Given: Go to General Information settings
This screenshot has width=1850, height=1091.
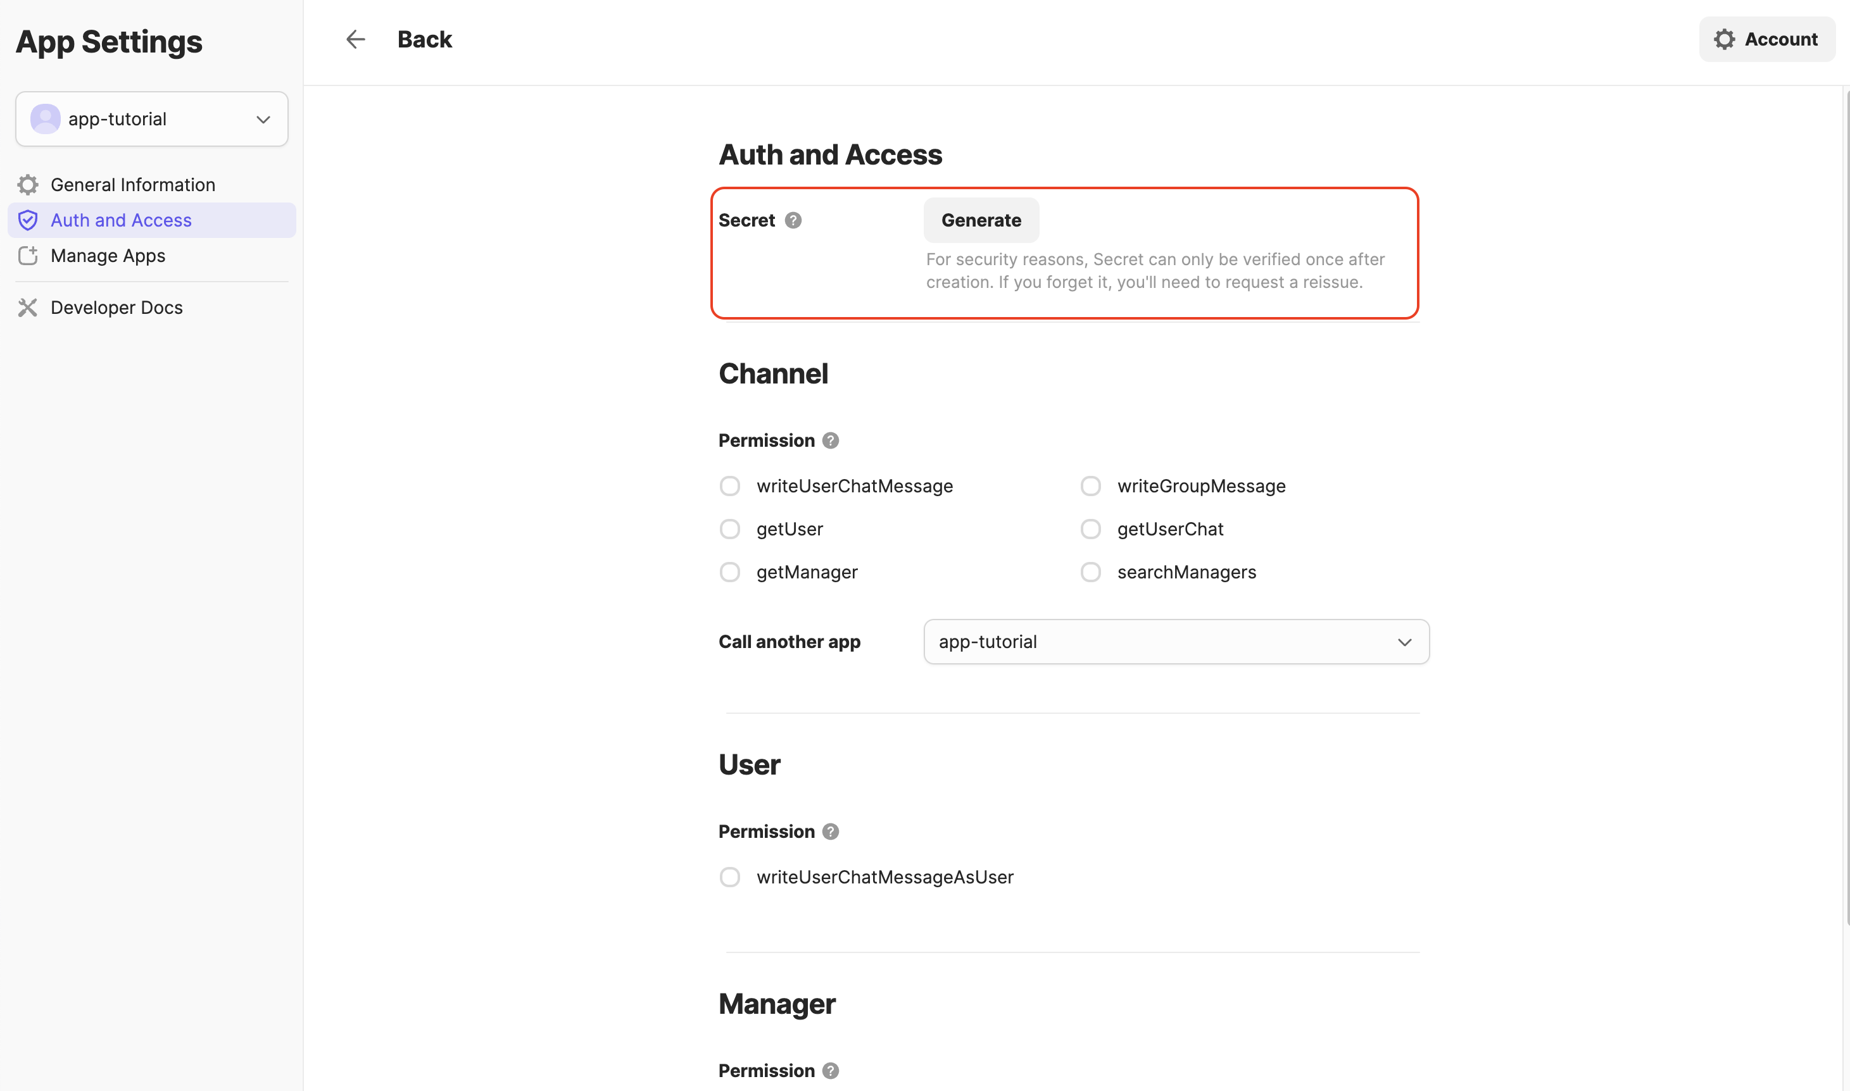Looking at the screenshot, I should tap(132, 185).
